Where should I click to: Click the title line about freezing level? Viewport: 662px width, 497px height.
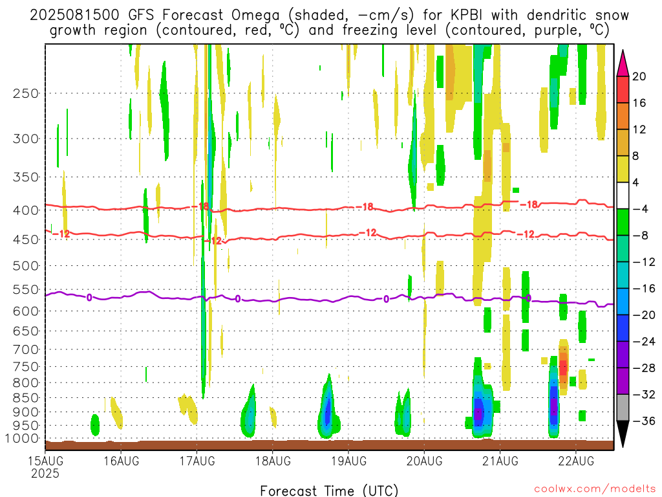329,30
